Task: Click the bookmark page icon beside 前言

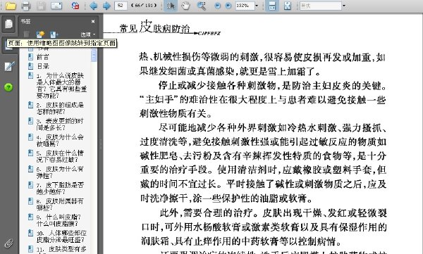Action: click(x=31, y=57)
